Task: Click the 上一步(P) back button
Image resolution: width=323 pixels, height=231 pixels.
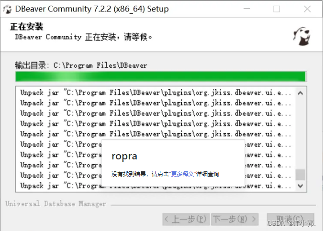Action: click(x=186, y=219)
